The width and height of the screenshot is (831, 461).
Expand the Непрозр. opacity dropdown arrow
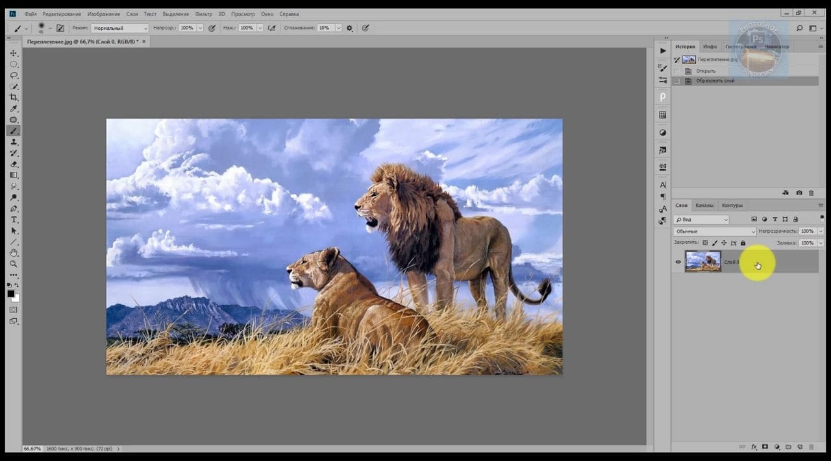(x=200, y=28)
